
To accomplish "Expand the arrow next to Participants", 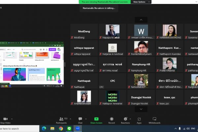I will pos(71,119).
